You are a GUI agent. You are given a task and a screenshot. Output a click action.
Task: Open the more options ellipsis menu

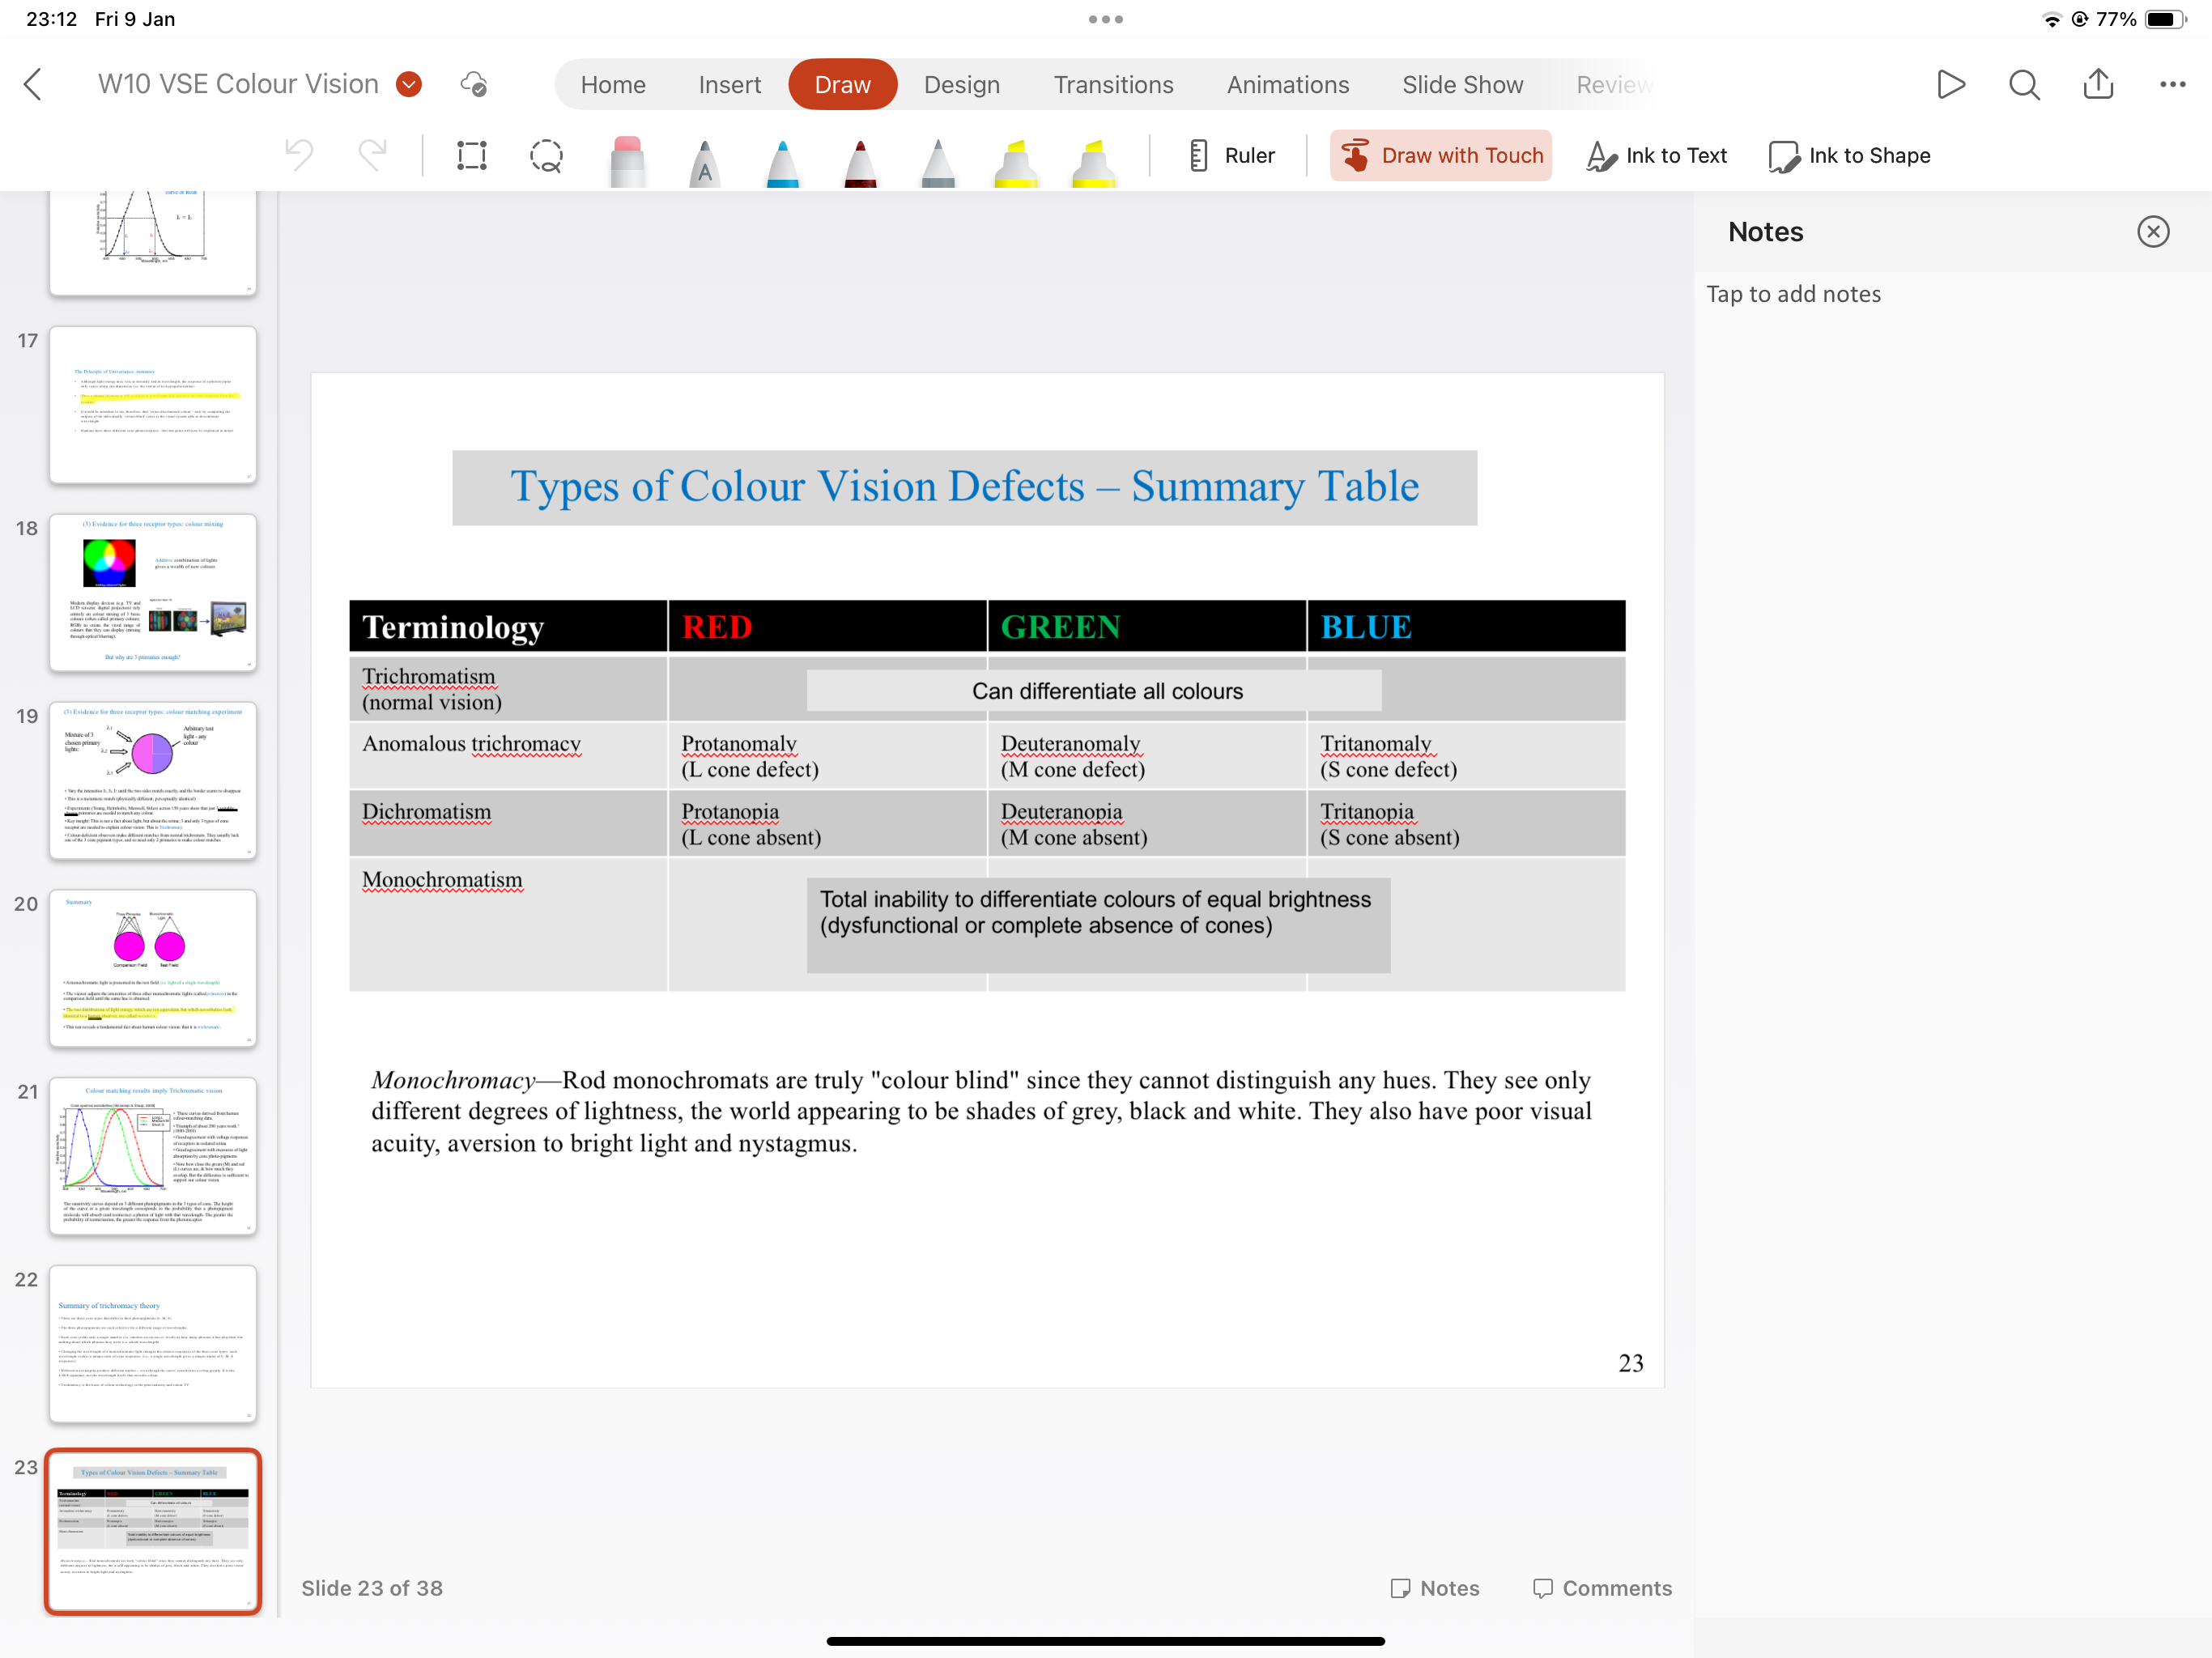(2172, 85)
